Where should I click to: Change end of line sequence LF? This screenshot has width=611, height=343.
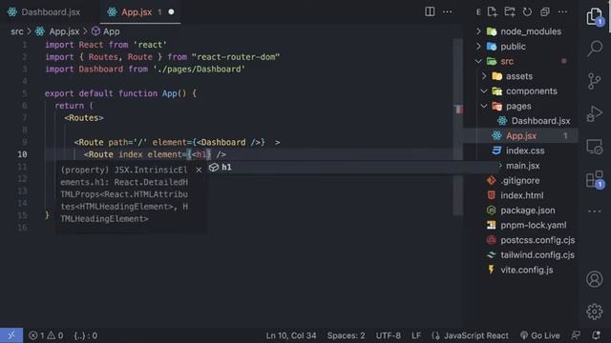pos(416,335)
